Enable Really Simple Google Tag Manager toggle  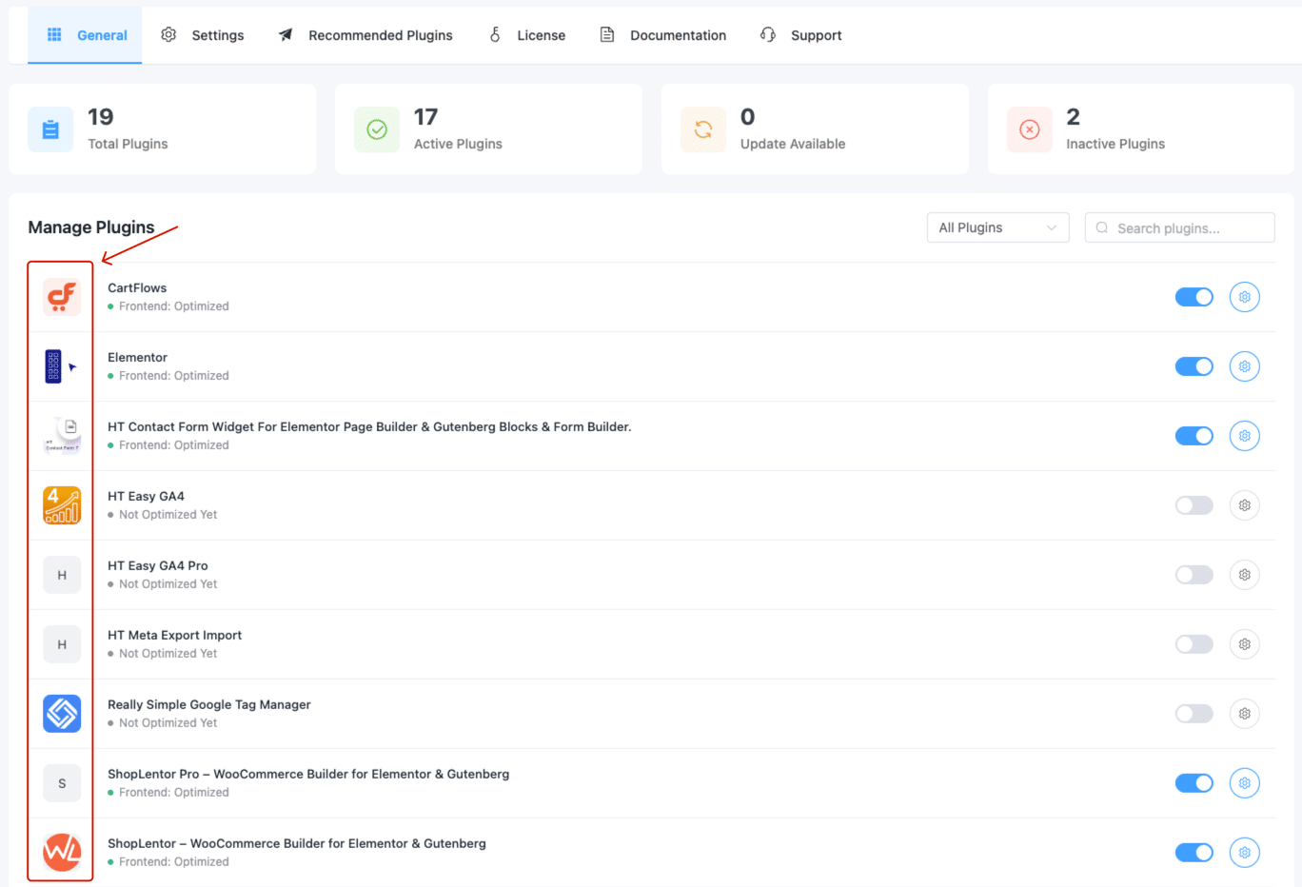point(1193,713)
